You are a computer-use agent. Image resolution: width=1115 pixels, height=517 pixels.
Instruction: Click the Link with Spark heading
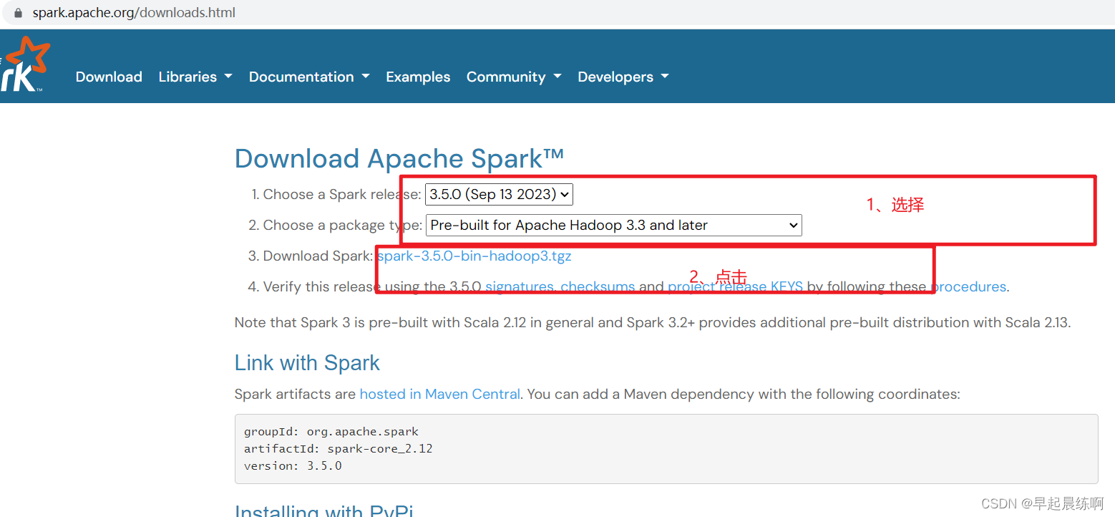pos(307,363)
